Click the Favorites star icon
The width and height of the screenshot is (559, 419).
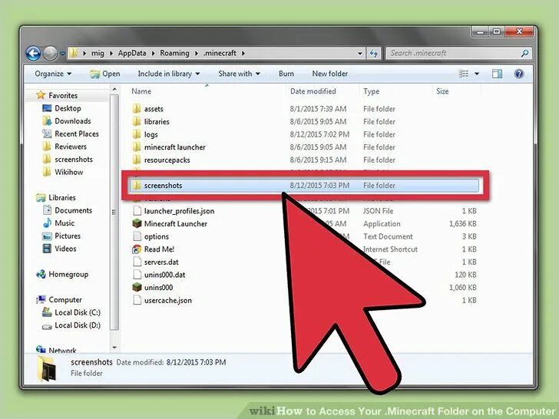[x=41, y=95]
